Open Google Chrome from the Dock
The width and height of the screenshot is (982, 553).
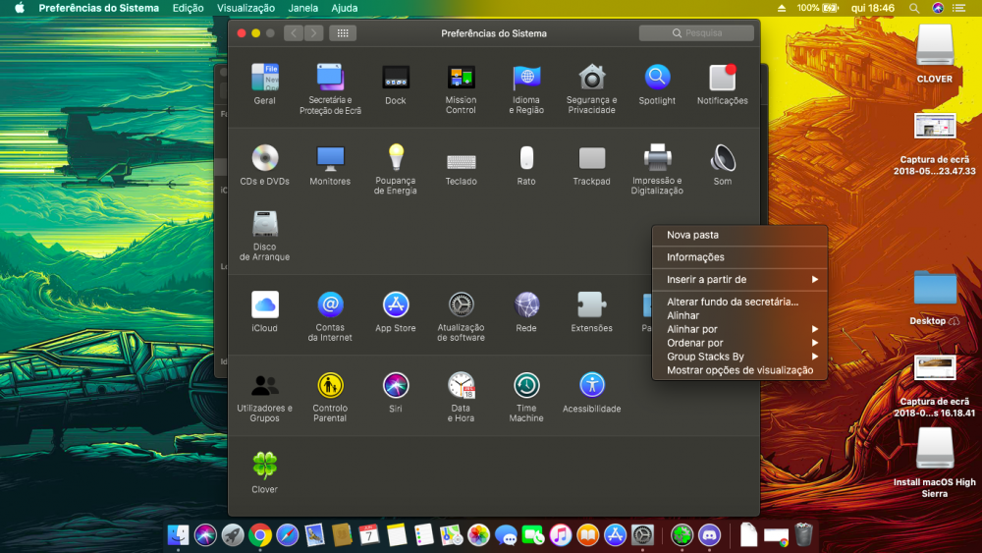260,535
